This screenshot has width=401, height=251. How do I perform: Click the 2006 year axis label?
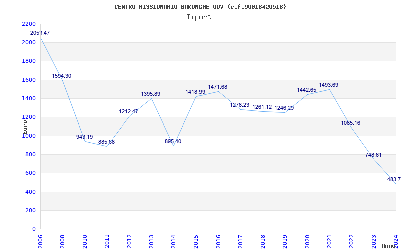point(40,241)
